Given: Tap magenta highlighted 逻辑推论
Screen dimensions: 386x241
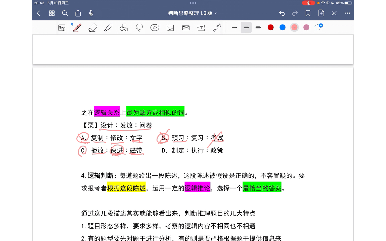Looking at the screenshot, I should [x=197, y=188].
